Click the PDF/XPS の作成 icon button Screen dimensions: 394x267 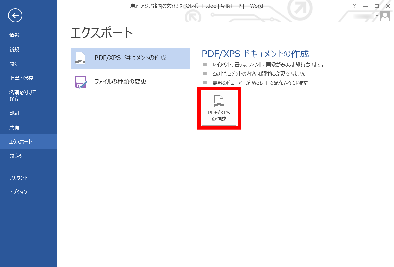(219, 108)
